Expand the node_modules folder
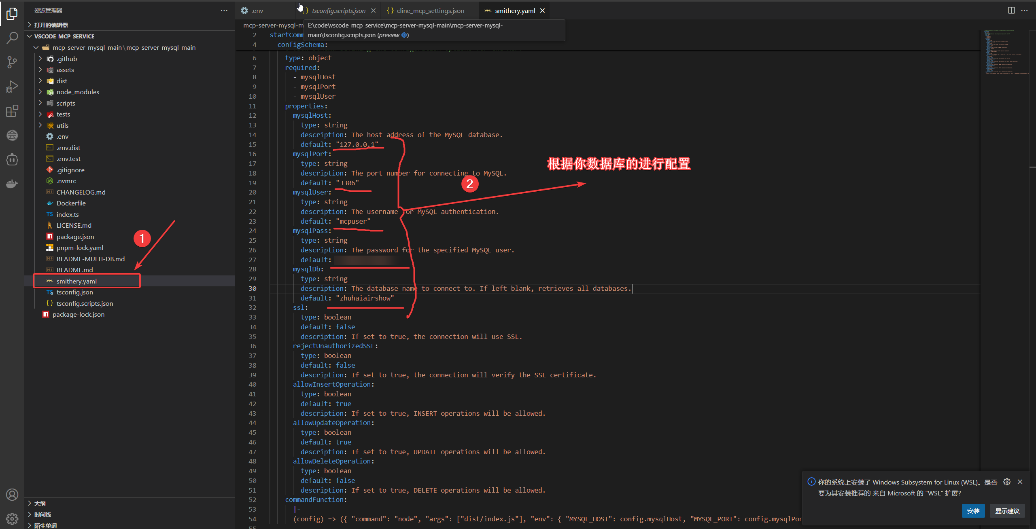The width and height of the screenshot is (1036, 529). [78, 92]
